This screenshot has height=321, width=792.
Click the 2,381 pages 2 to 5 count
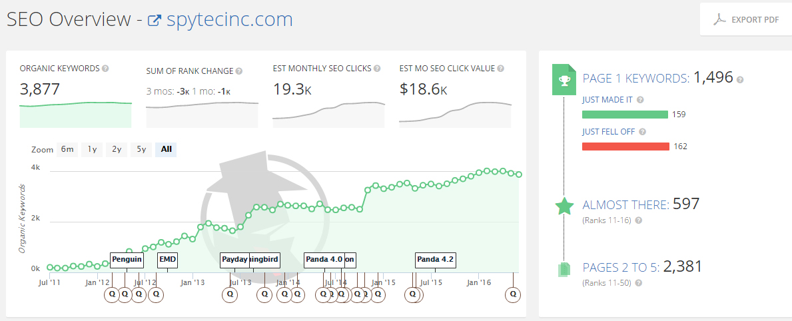coord(682,266)
